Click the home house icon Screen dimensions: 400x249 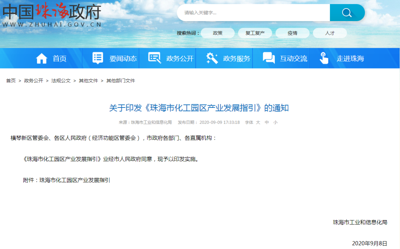[x=41, y=59]
